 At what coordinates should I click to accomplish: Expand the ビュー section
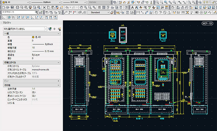coord(58,81)
